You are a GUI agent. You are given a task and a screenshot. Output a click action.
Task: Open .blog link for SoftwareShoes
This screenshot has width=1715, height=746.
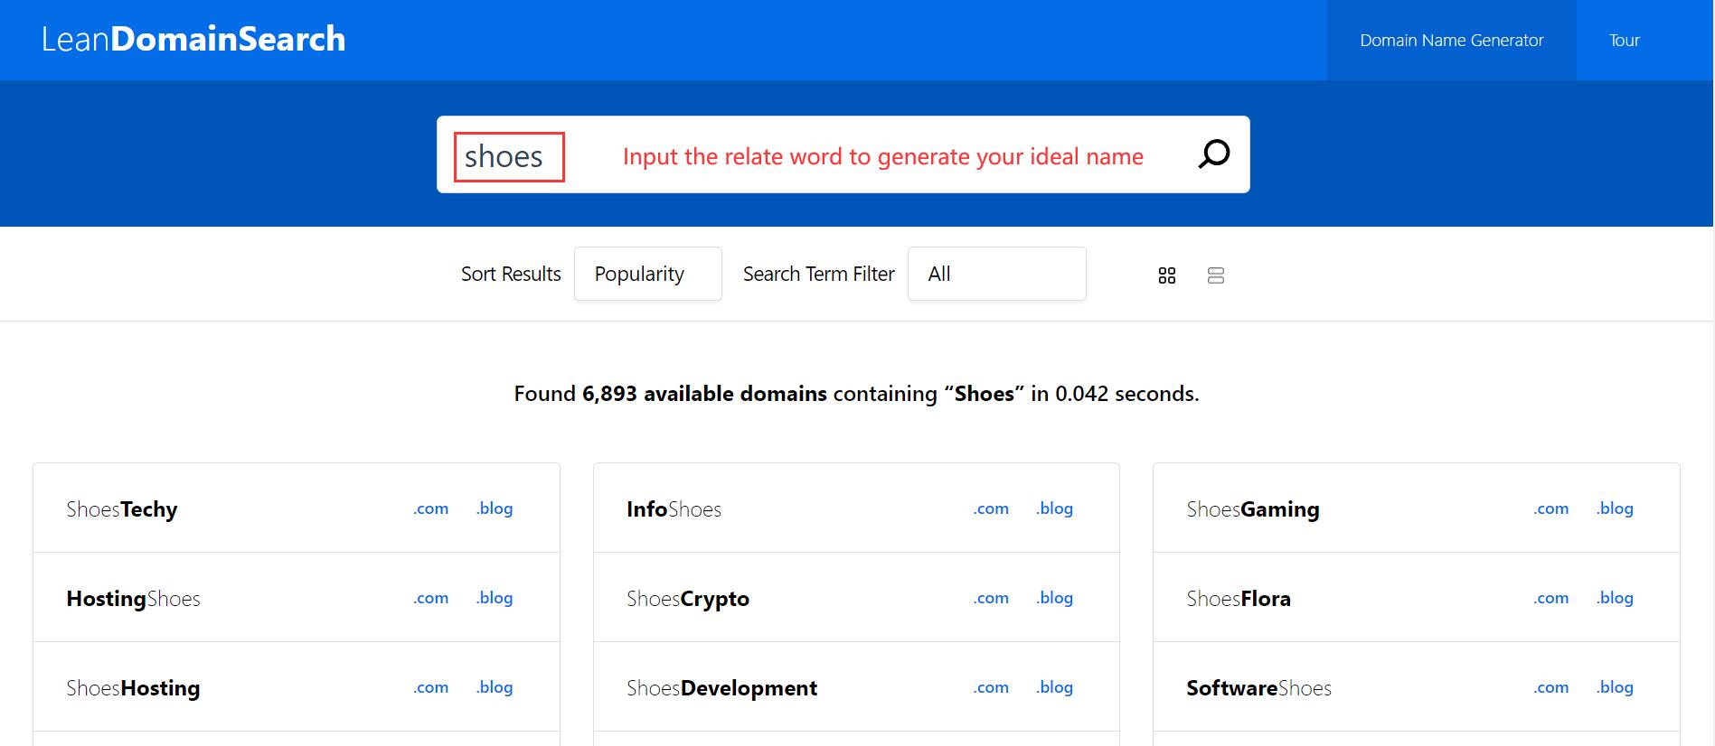[x=1616, y=687]
